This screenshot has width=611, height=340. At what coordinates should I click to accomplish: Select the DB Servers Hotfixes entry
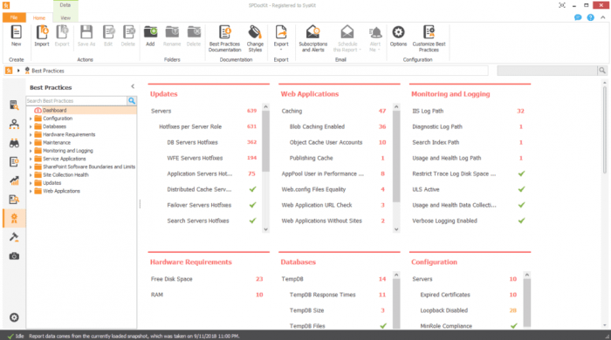(x=193, y=142)
